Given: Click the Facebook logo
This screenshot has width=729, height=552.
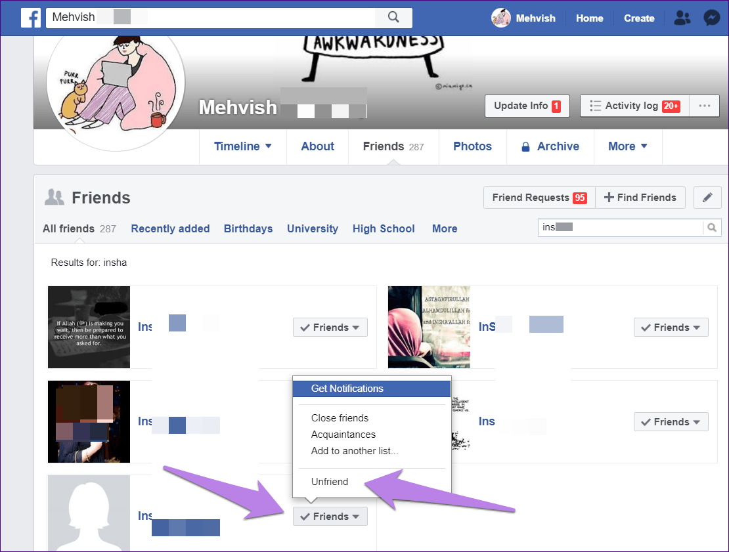Looking at the screenshot, I should [30, 18].
